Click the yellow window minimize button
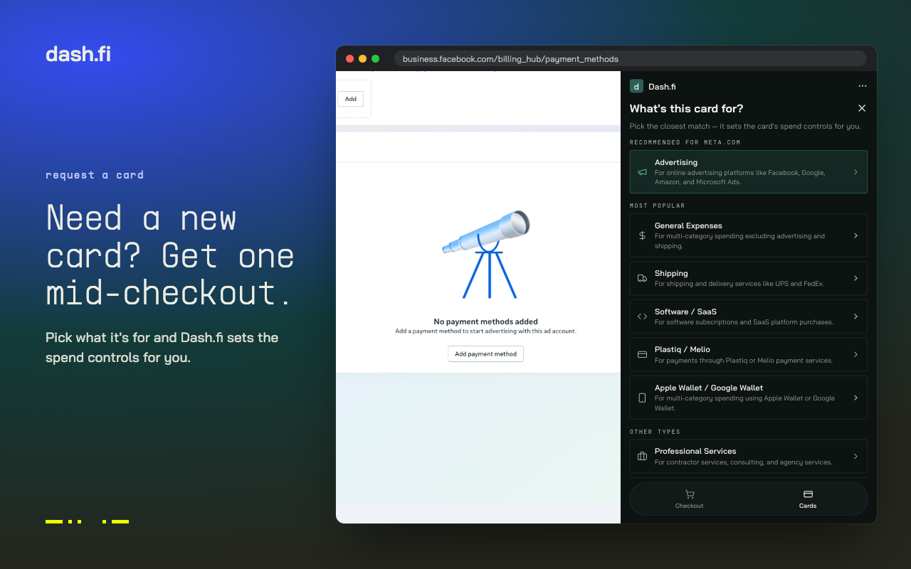911x569 pixels. pos(362,59)
